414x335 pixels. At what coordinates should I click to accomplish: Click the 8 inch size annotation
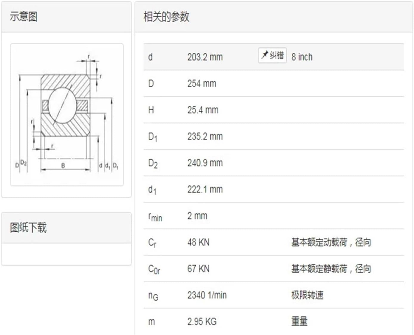302,57
